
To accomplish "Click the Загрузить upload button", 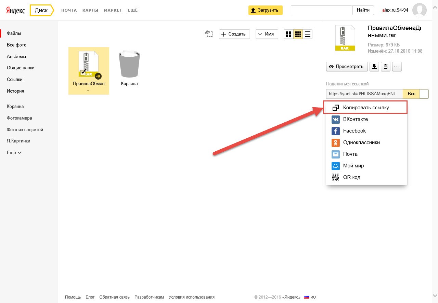I will click(266, 10).
